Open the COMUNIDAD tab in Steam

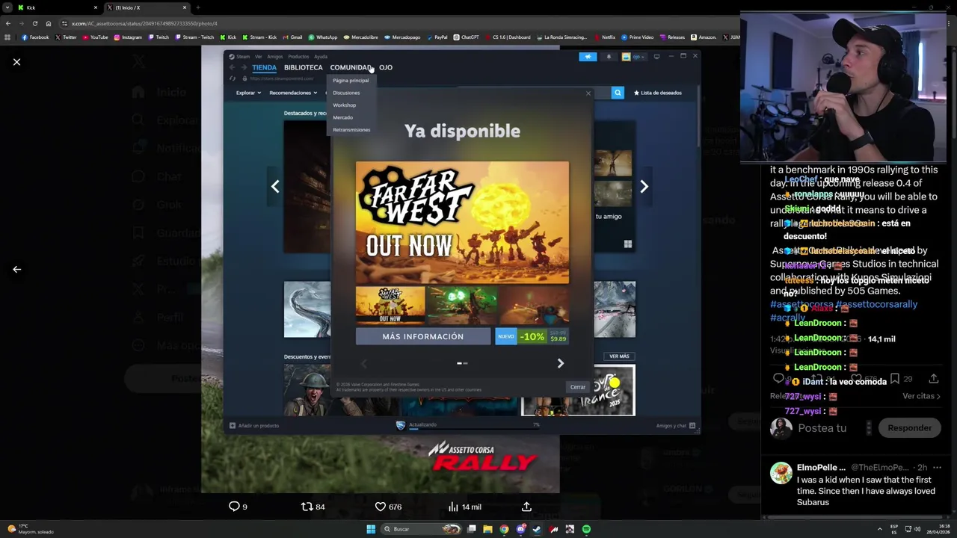coord(351,67)
